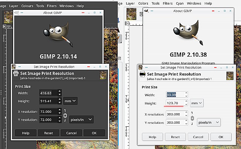Click image tab thumbnail in right GIMP window
241x149 pixels.
pyautogui.click(x=131, y=14)
